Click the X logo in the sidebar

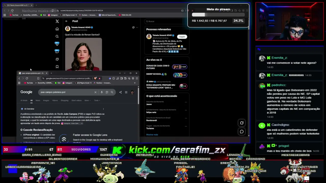(57, 21)
